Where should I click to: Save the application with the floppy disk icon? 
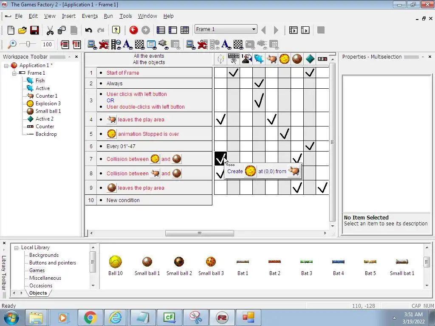34,30
